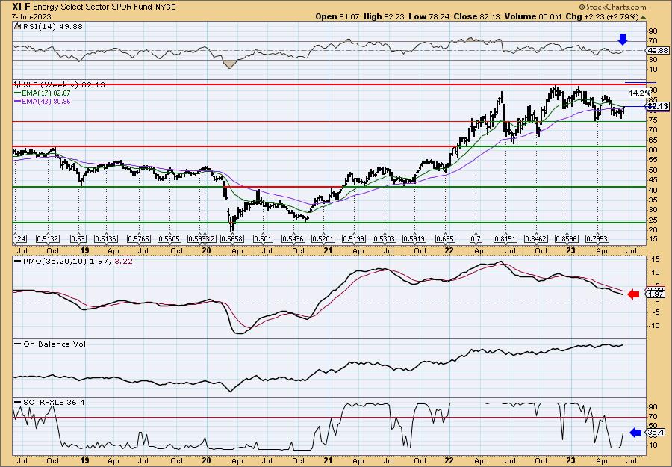Click the 0.8151 ratio value
Viewport: 672px width, 467px height.
[x=506, y=238]
